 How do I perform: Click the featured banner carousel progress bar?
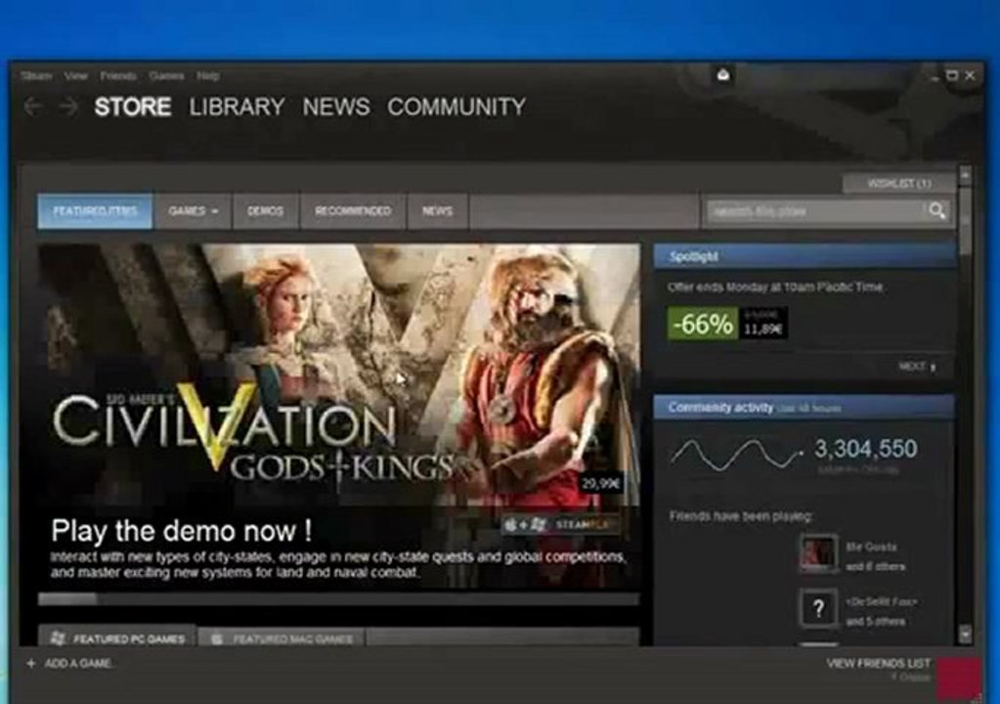point(338,598)
